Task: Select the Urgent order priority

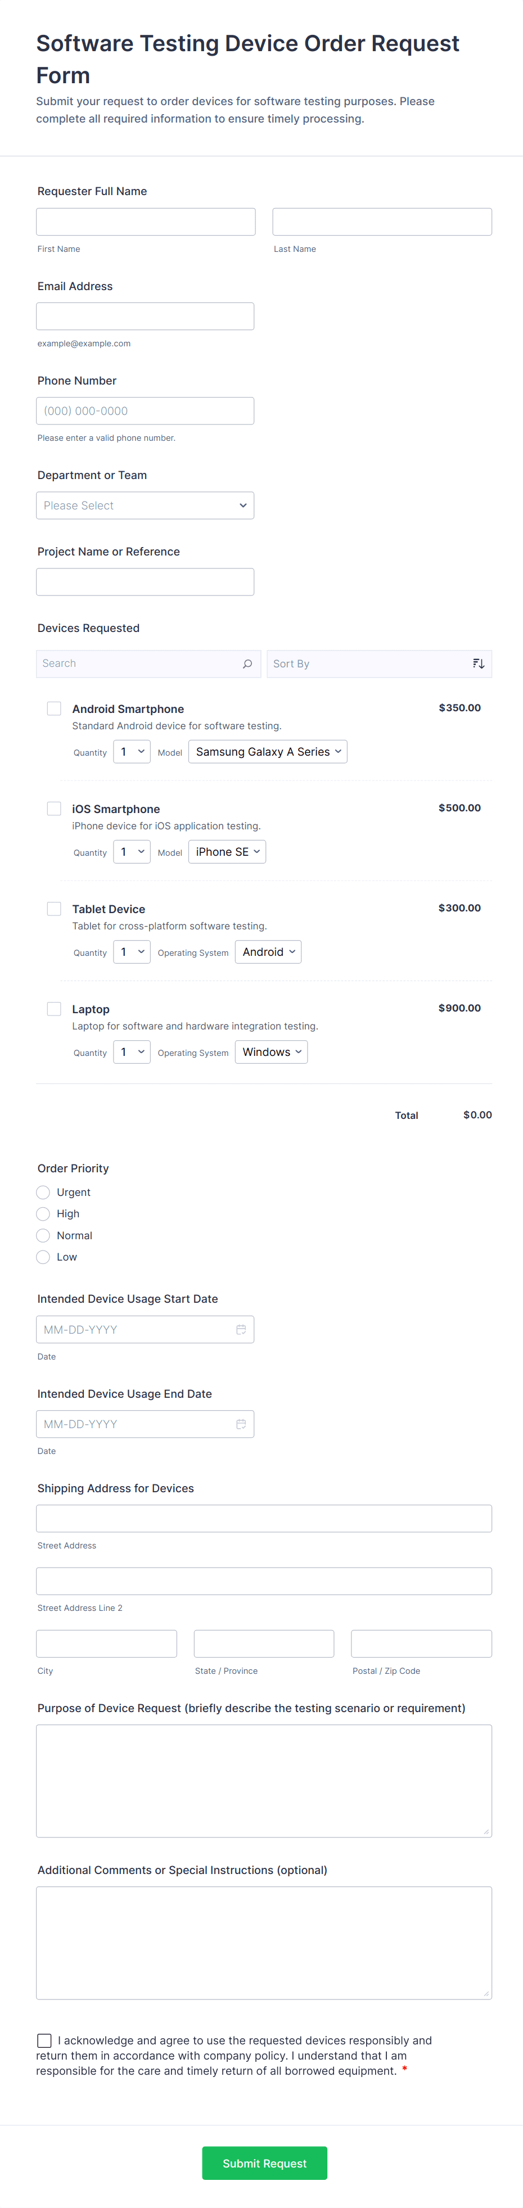Action: coord(43,1193)
